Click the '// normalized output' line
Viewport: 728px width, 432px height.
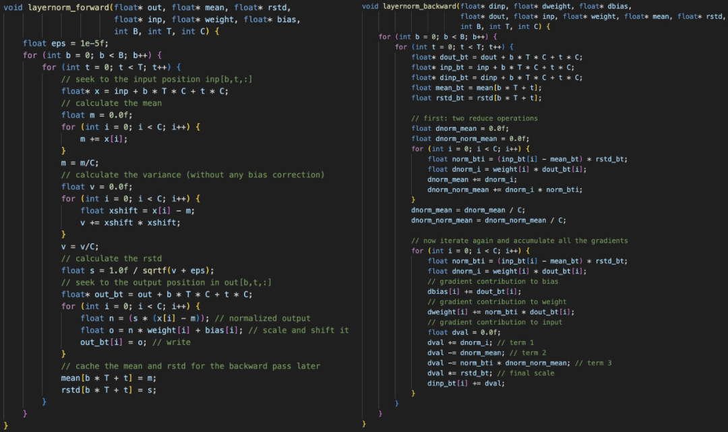click(x=195, y=318)
